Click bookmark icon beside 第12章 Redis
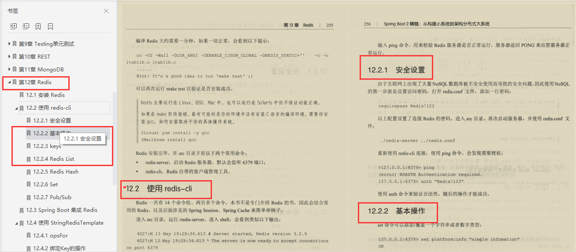 click(15, 82)
